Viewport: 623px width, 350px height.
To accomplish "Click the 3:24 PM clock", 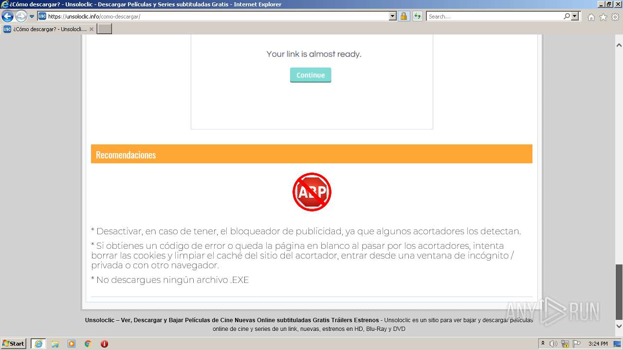I will click(598, 344).
